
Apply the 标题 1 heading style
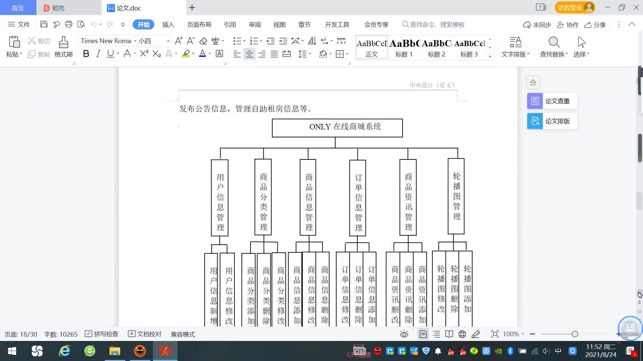click(x=404, y=47)
